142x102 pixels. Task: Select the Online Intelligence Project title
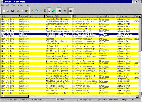point(57,36)
